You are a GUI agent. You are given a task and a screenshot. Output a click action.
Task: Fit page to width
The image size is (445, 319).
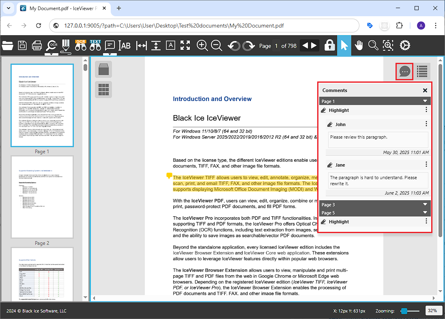[141, 45]
